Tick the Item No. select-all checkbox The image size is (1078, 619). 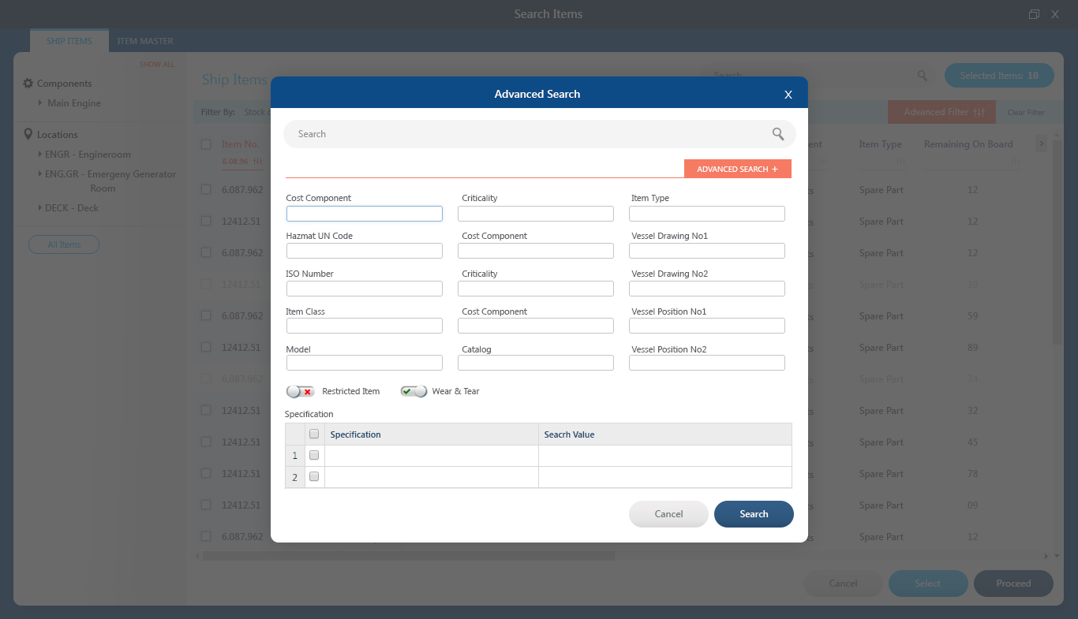click(206, 144)
